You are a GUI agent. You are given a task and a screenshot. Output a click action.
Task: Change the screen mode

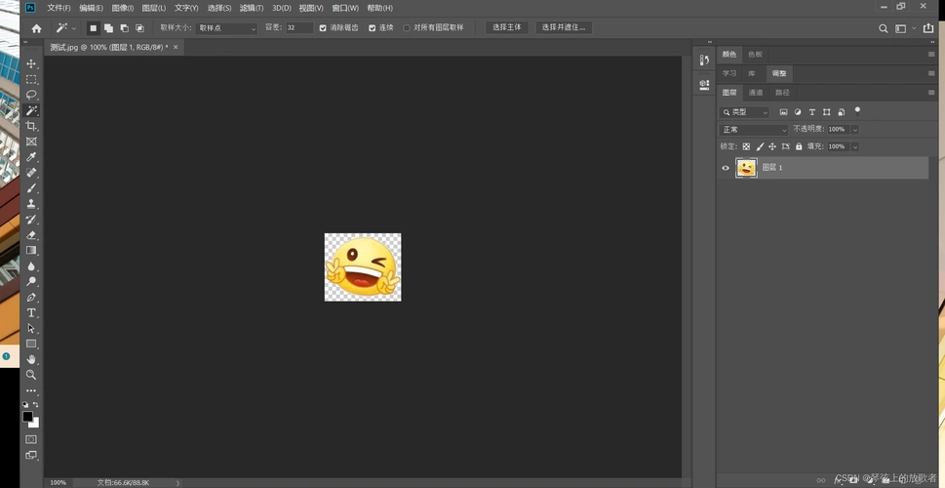click(x=31, y=456)
